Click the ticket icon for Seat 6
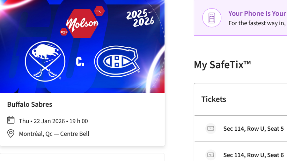Viewport: 287px width, 161px height. click(211, 155)
